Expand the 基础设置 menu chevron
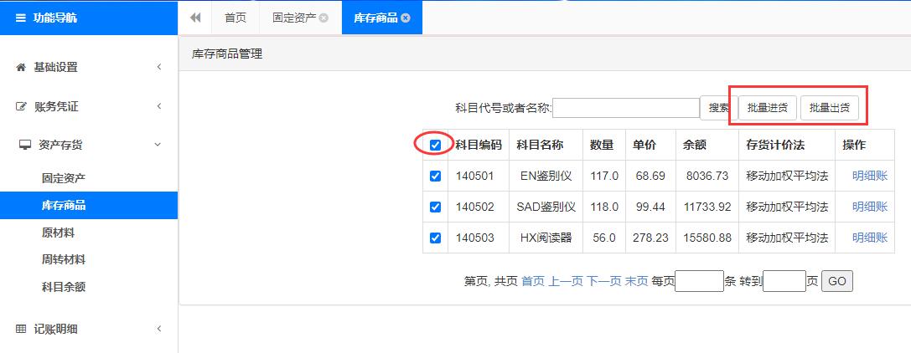 click(159, 67)
